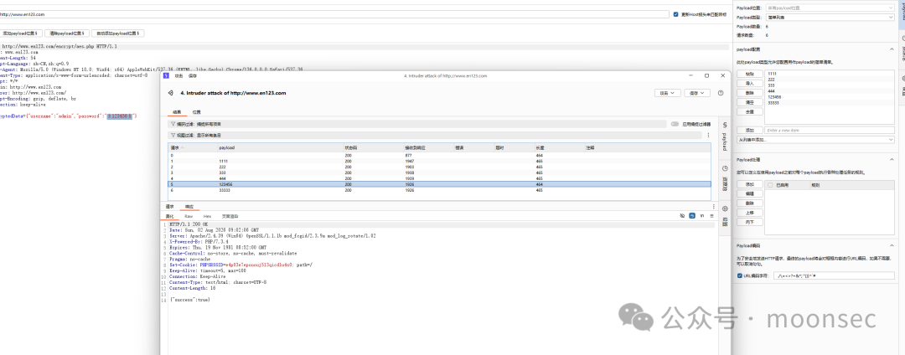Image resolution: width=905 pixels, height=355 pixels.
Task: Click the add payload position § button
Action: tap(19, 34)
